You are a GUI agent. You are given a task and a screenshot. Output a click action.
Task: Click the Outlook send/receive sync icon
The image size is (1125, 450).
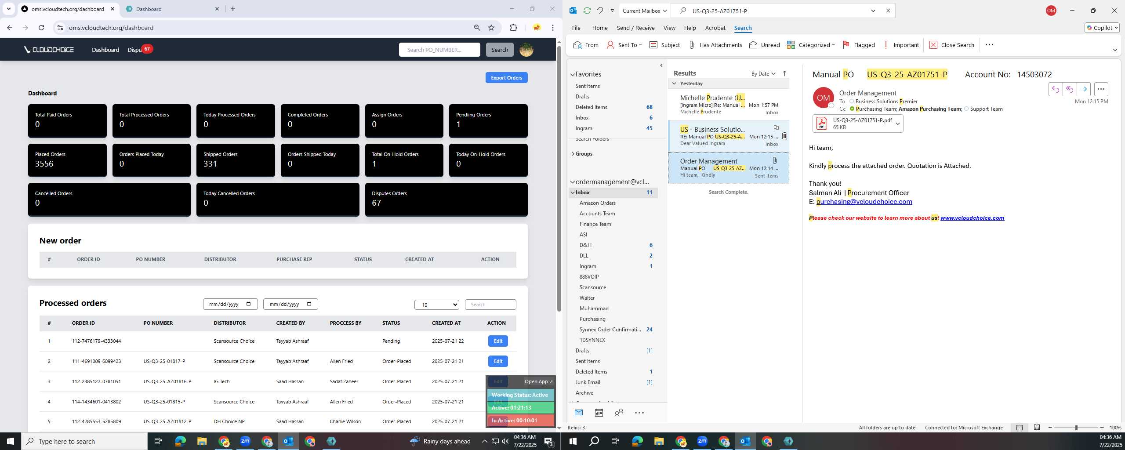click(587, 11)
